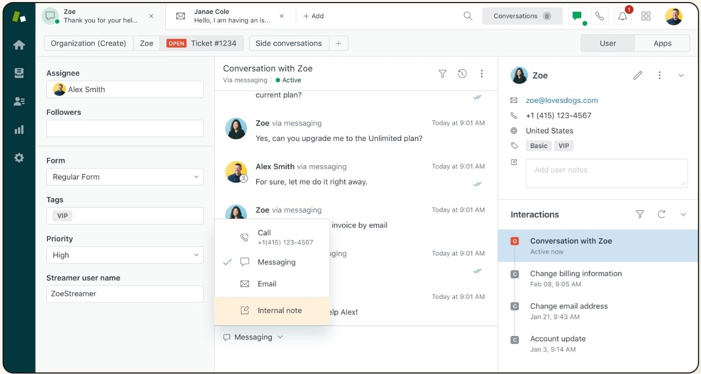Open the Views icon in sidebar
Screen dimensions: 701x374
click(19, 73)
